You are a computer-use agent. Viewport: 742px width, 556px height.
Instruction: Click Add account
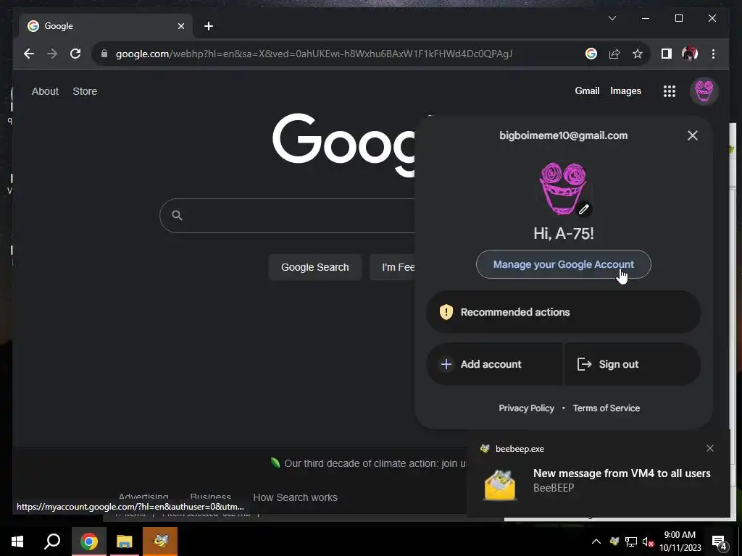(494, 364)
